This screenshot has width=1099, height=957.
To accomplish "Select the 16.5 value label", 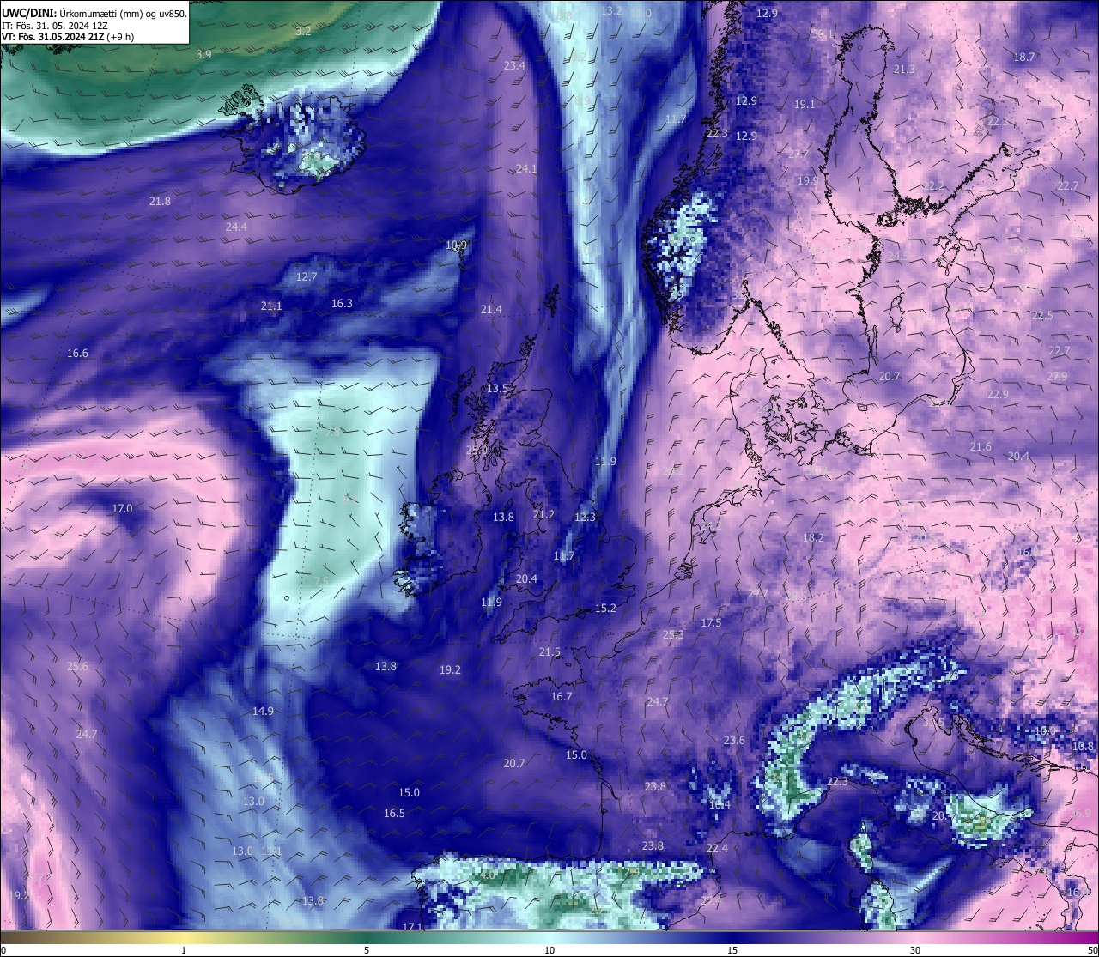I will click(394, 813).
